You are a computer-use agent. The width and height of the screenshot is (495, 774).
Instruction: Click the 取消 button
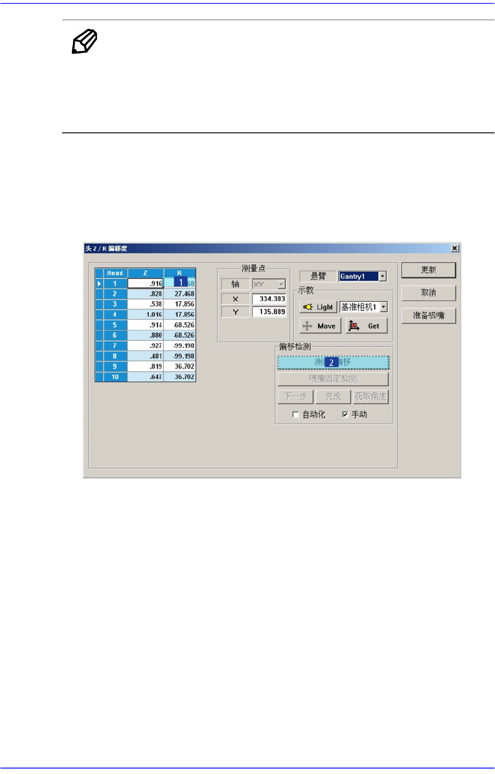pyautogui.click(x=429, y=293)
